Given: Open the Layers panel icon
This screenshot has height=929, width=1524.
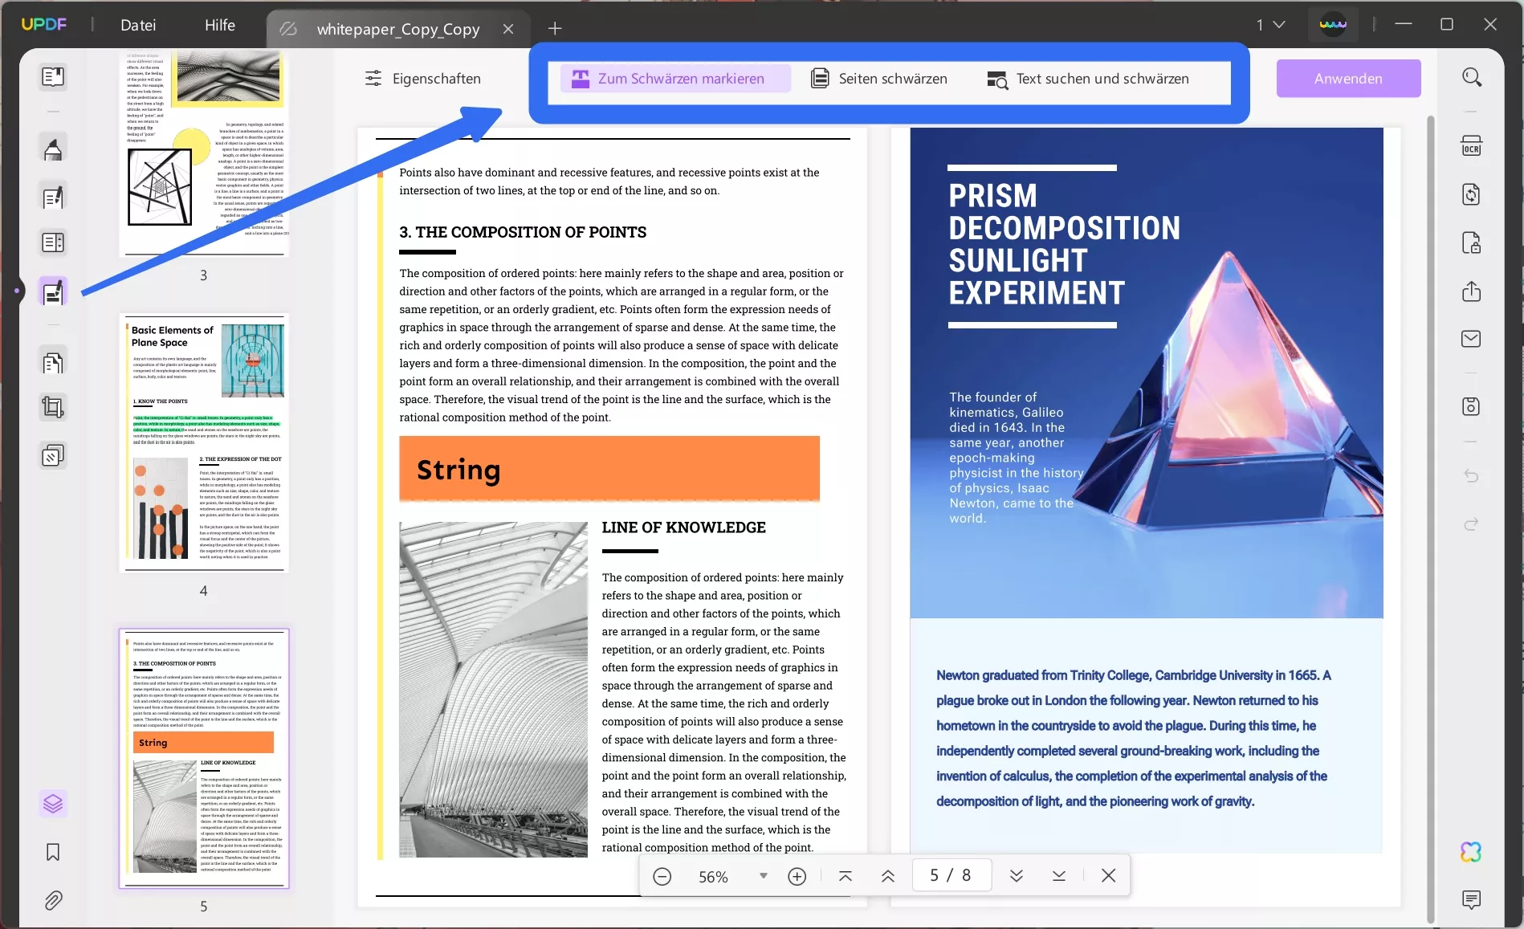Looking at the screenshot, I should (53, 803).
